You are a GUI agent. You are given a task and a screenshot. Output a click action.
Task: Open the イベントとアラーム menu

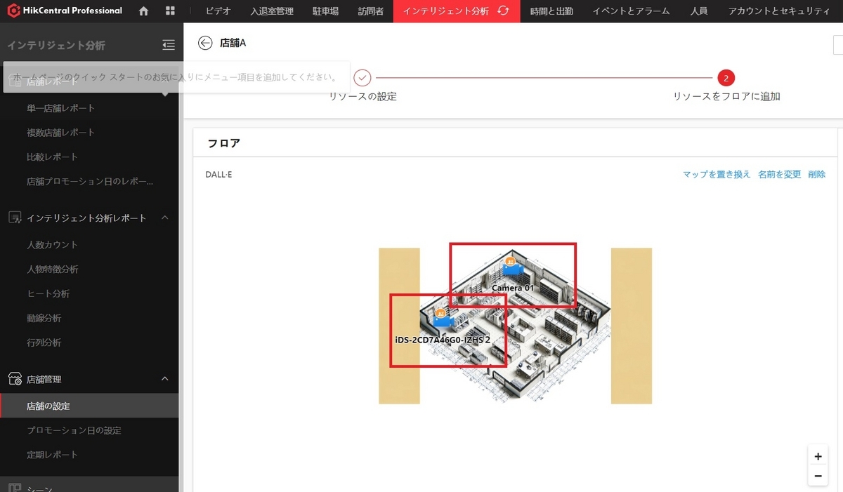coord(631,11)
